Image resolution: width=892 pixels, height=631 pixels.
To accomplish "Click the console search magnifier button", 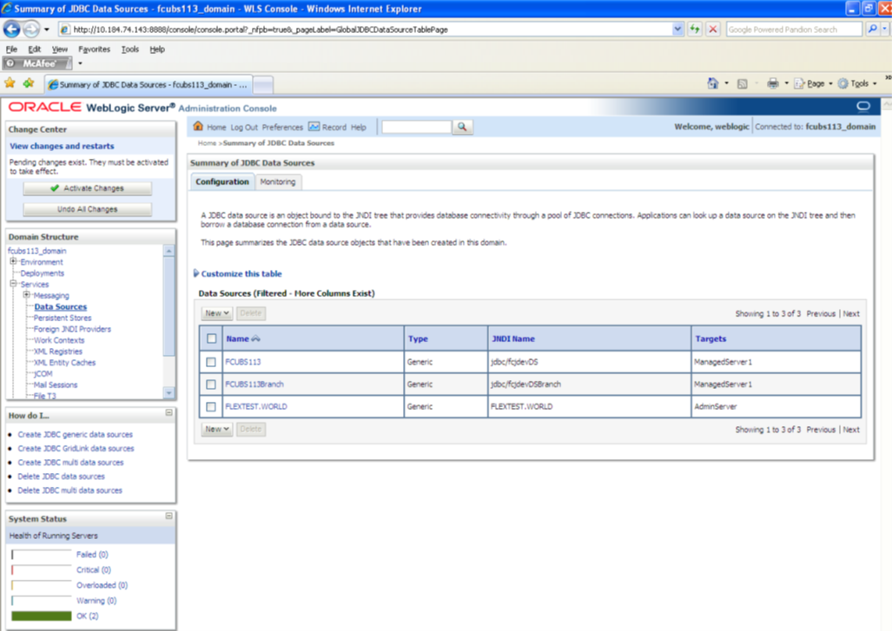I will click(462, 127).
